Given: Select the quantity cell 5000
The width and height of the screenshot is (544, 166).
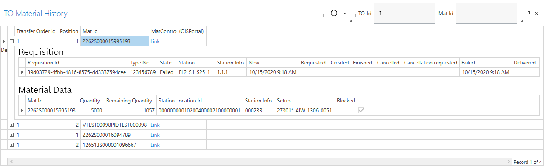Looking at the screenshot, I should (x=90, y=111).
